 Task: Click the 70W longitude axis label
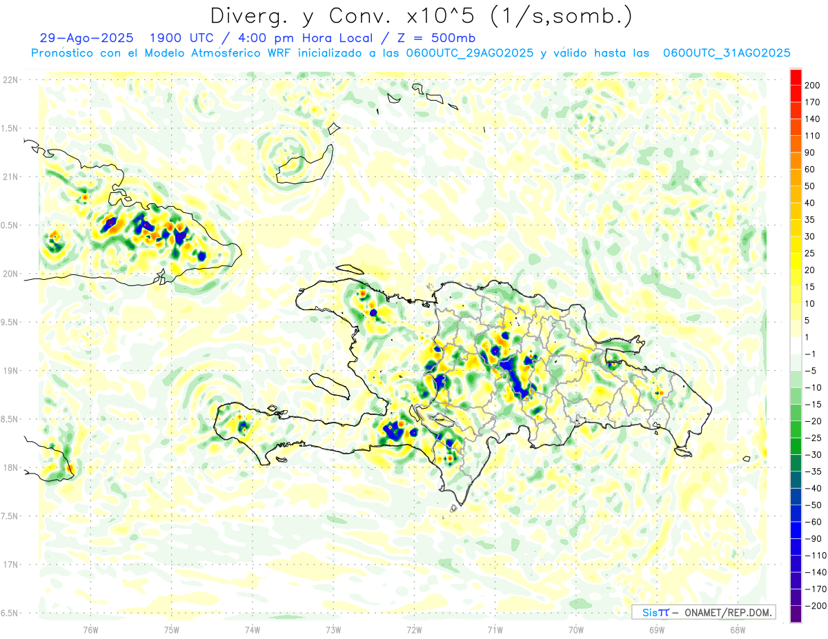(x=575, y=629)
